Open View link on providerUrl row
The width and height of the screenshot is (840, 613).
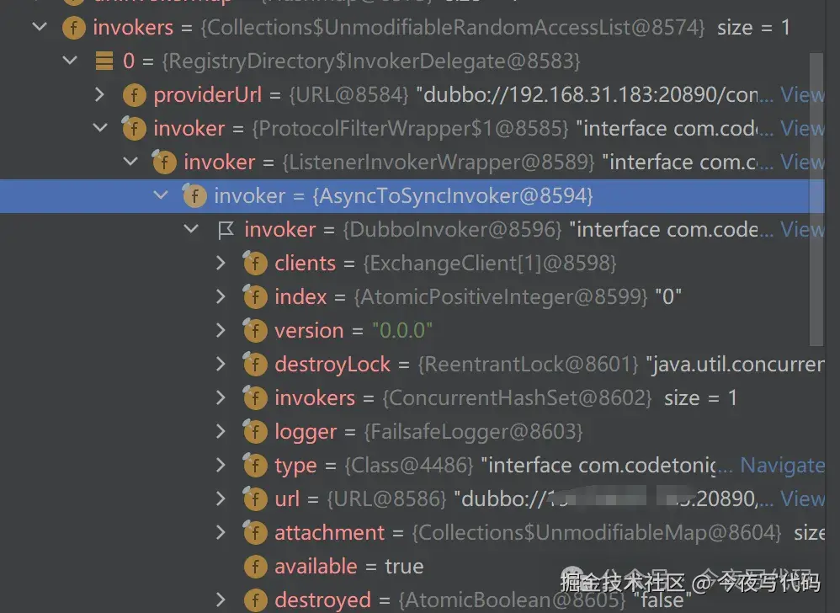802,95
